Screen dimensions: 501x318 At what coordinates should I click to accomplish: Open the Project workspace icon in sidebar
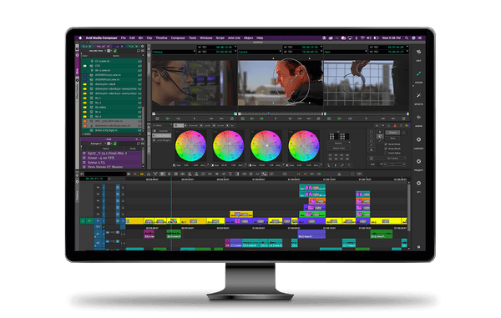[x=418, y=161]
